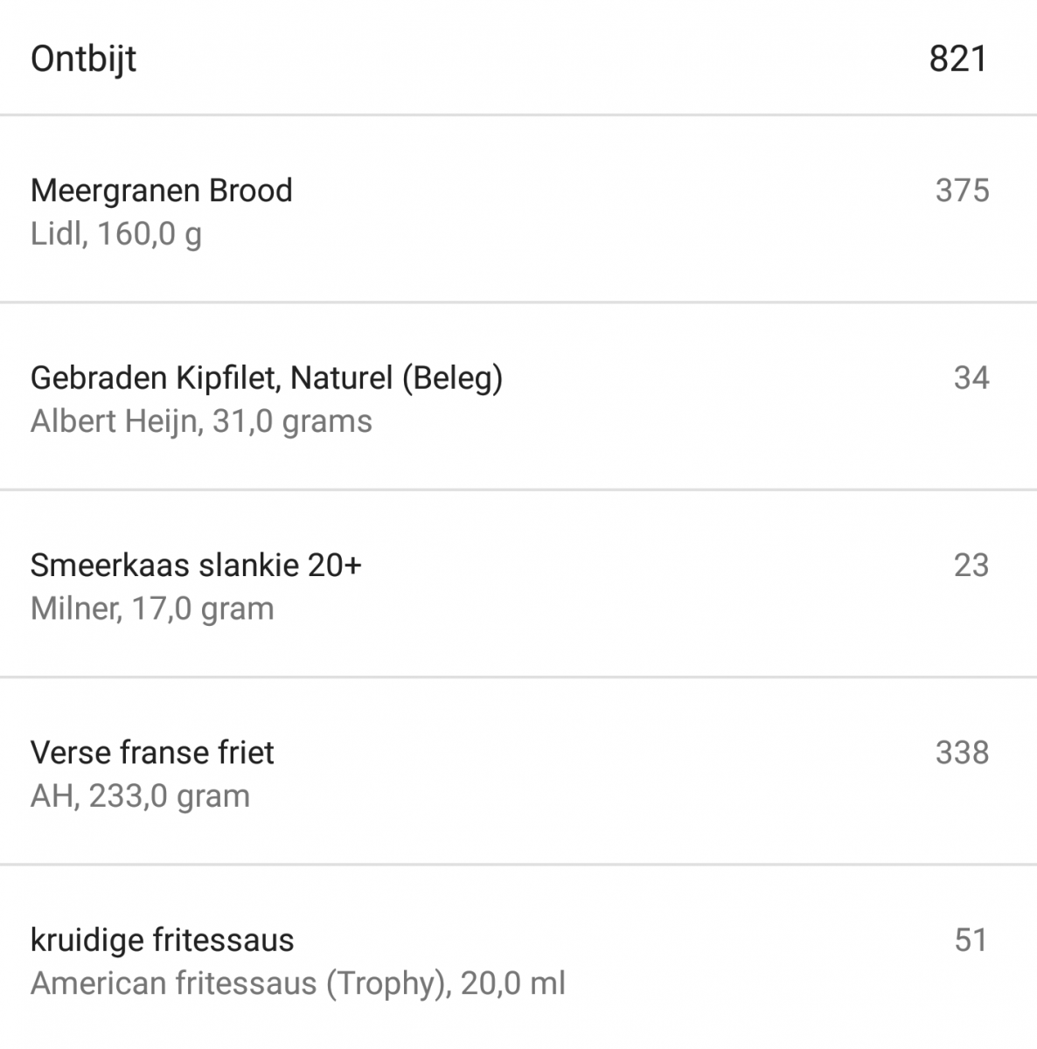
Task: Click the 51 calorie value
Action: 971,941
